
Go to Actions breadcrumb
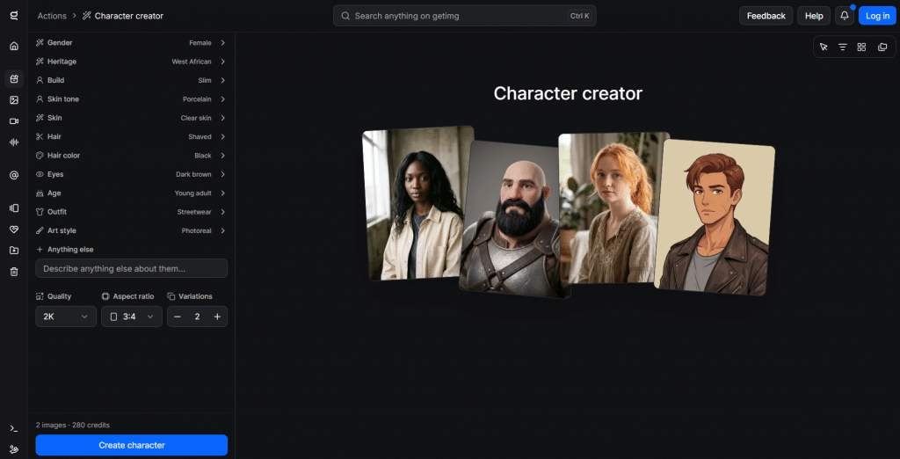click(52, 16)
